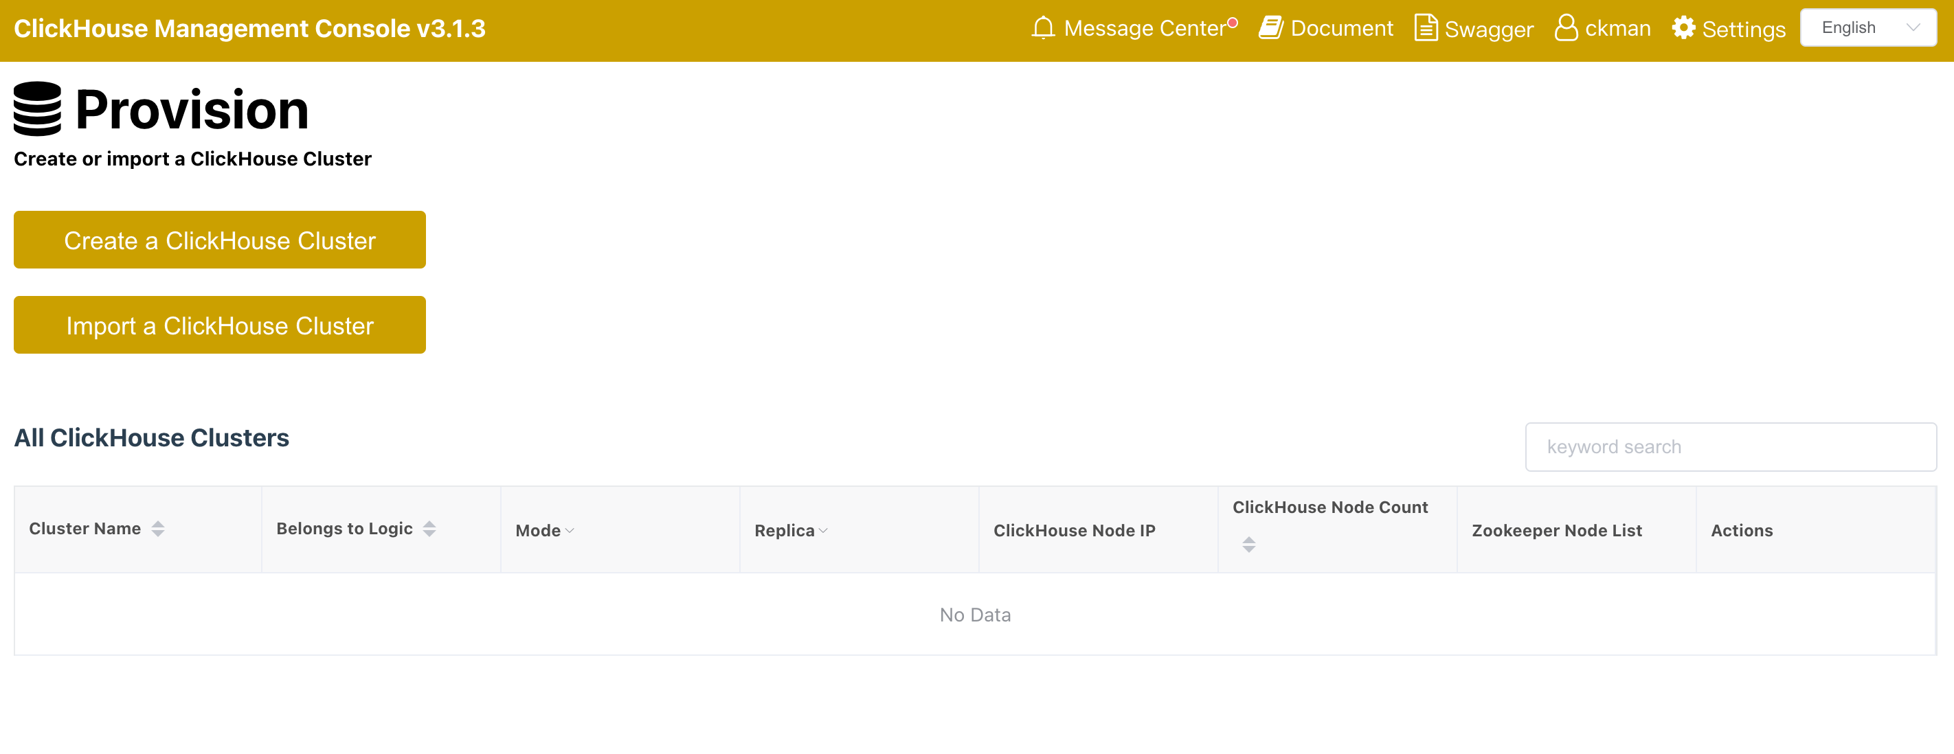Image resolution: width=1954 pixels, height=754 pixels.
Task: Open the Document book icon
Action: click(x=1270, y=28)
